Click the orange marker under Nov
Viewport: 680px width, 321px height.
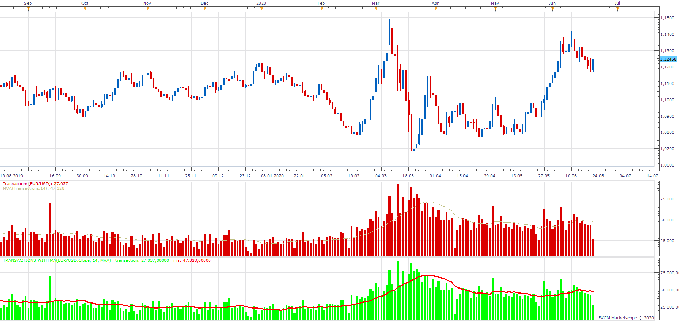(x=148, y=9)
